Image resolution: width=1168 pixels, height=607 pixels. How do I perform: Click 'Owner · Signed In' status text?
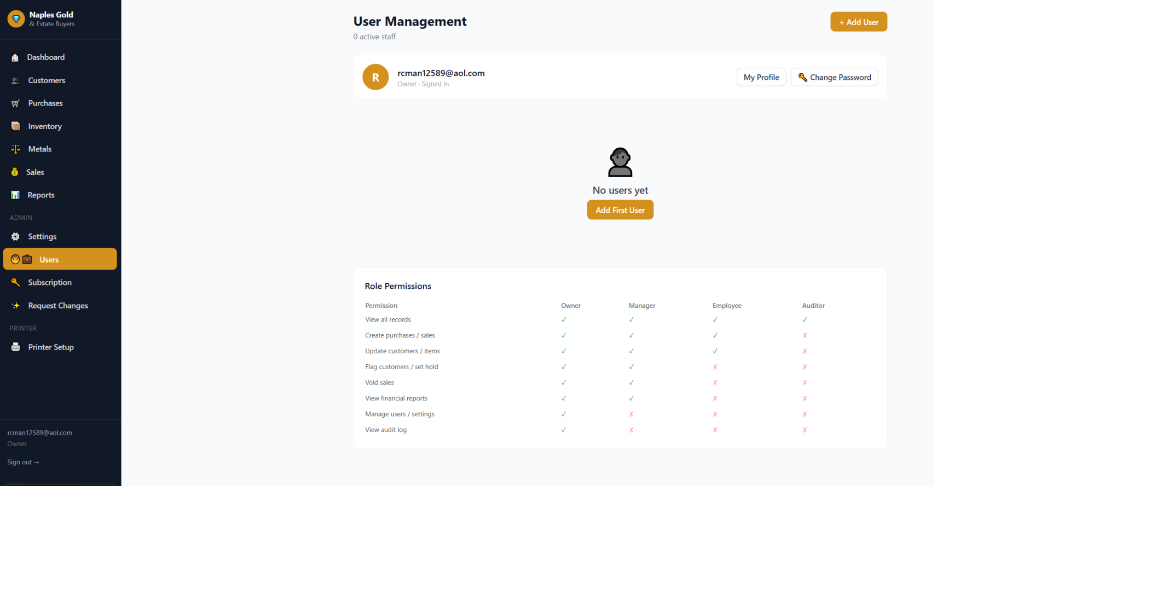tap(423, 84)
